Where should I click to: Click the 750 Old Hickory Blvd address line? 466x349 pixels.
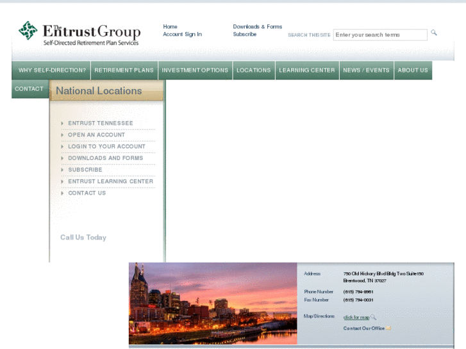[x=383, y=273]
